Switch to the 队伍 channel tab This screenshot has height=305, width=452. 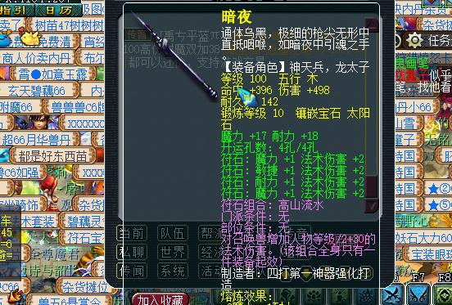coord(173,233)
